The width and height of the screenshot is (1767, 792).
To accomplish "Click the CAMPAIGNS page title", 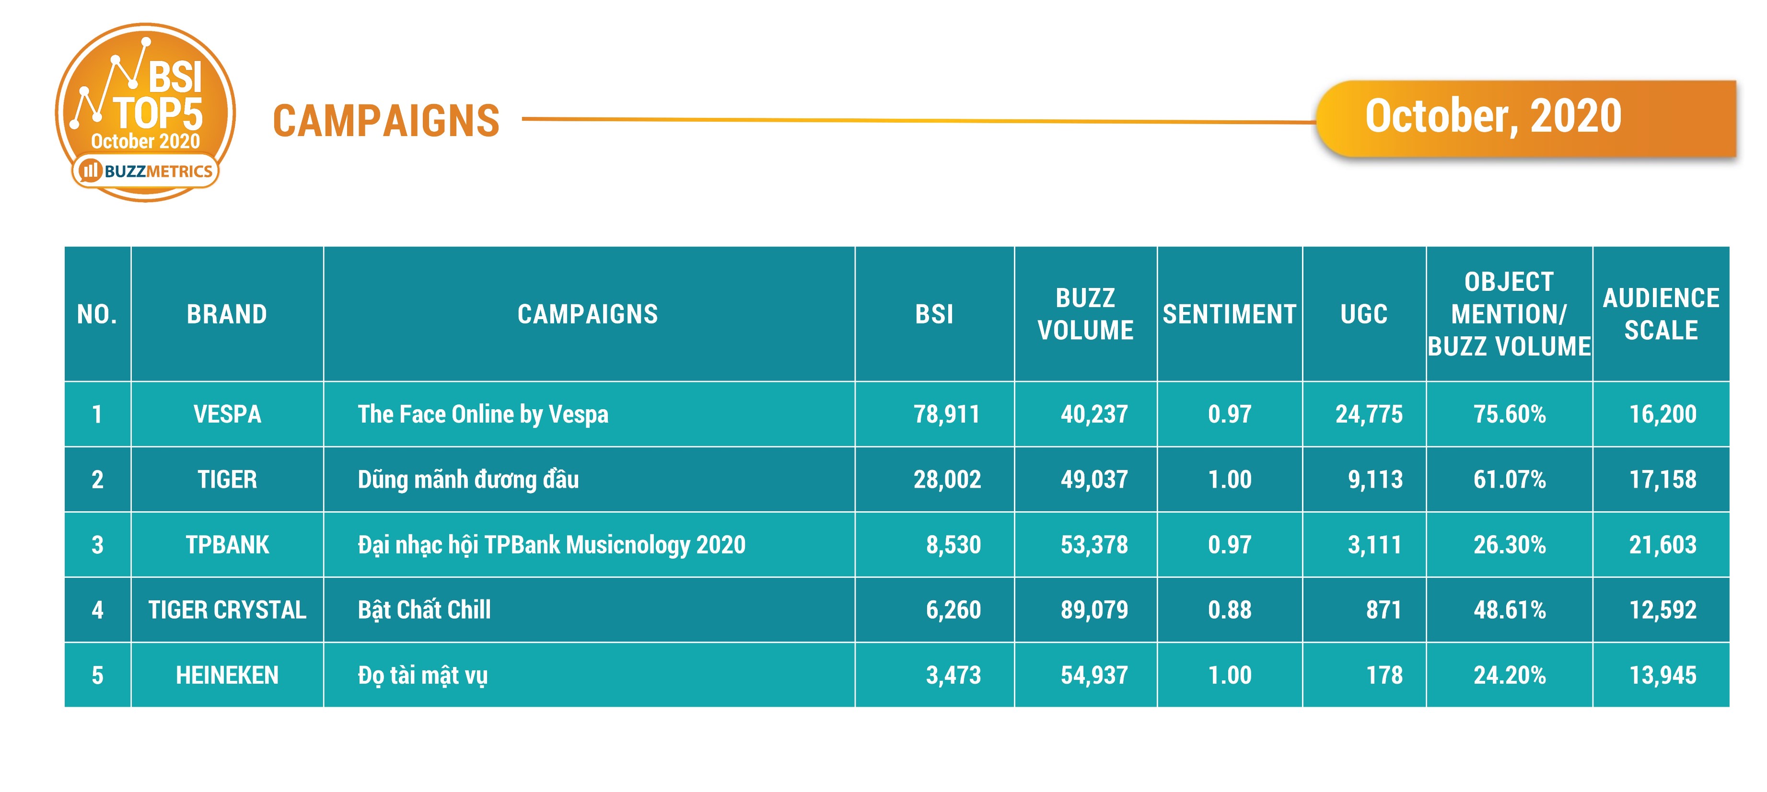I will [x=386, y=121].
